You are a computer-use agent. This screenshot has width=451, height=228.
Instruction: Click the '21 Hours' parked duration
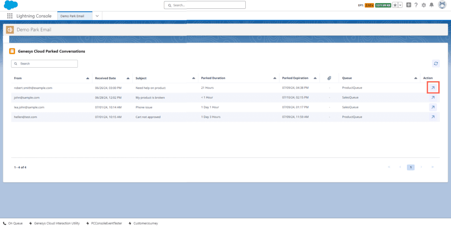(x=207, y=88)
